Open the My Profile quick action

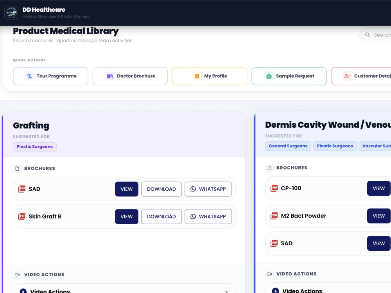coord(210,76)
